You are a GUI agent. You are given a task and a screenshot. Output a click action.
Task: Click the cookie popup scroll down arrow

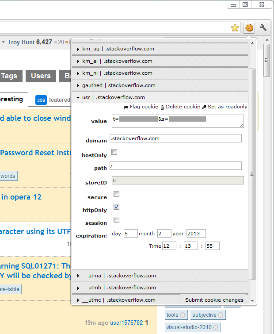pos(252,300)
